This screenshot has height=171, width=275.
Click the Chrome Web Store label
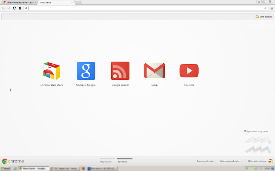click(x=52, y=85)
